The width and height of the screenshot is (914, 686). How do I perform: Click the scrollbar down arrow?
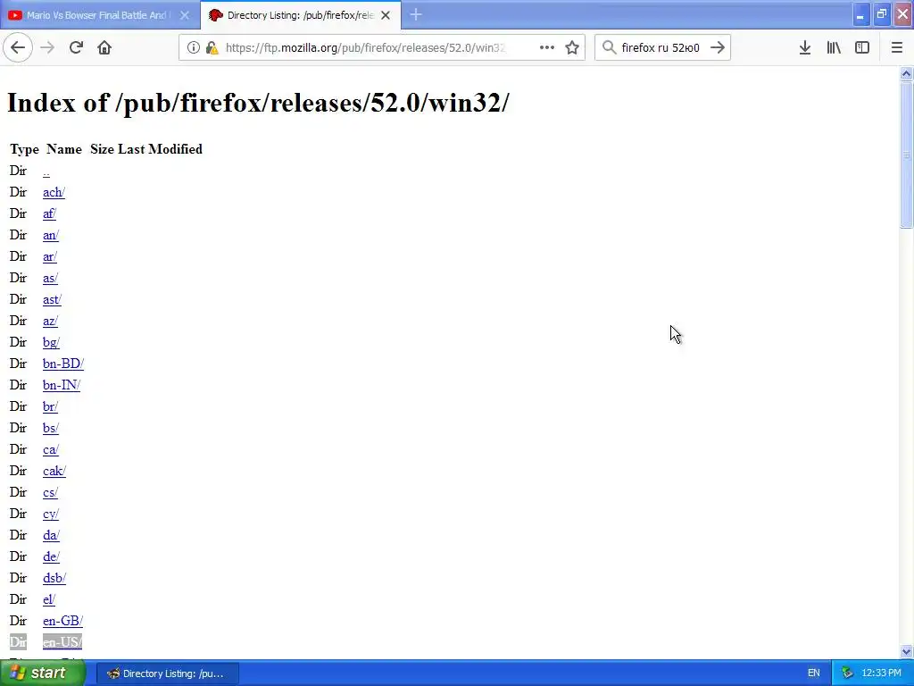coord(906,651)
